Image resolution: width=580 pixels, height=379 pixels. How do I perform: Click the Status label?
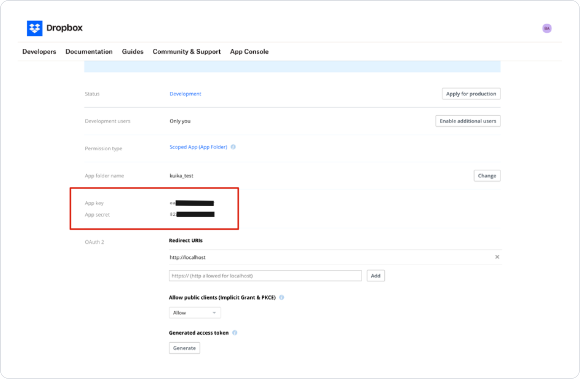click(x=92, y=94)
